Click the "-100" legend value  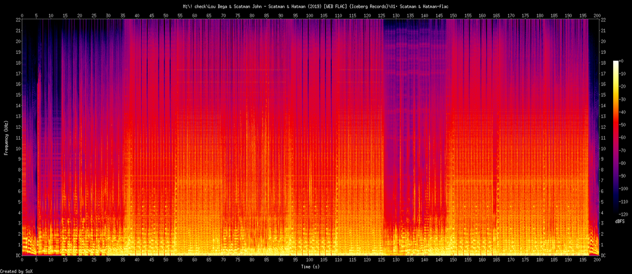tap(625, 189)
